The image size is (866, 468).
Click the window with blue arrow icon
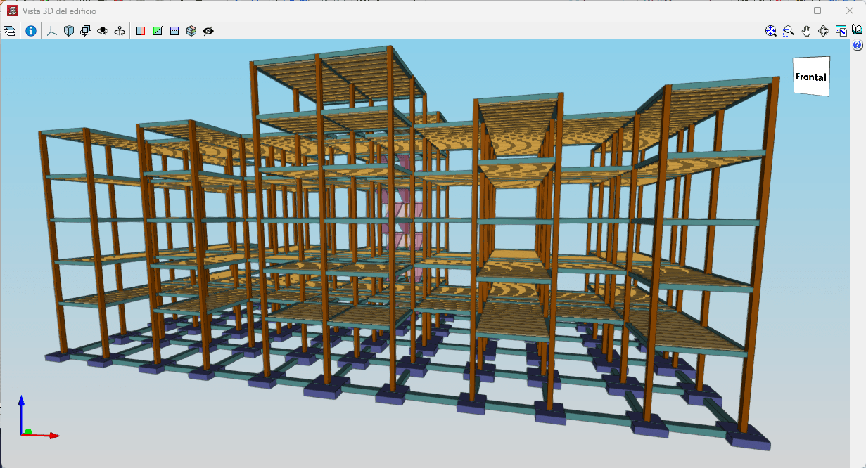[x=841, y=31]
